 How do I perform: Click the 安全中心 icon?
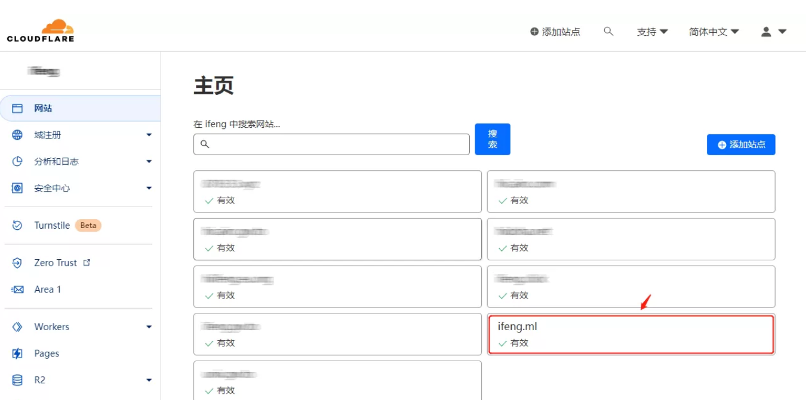(17, 188)
